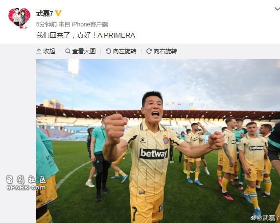
Task: Expand the post options chevron menu
Action: click(x=277, y=9)
